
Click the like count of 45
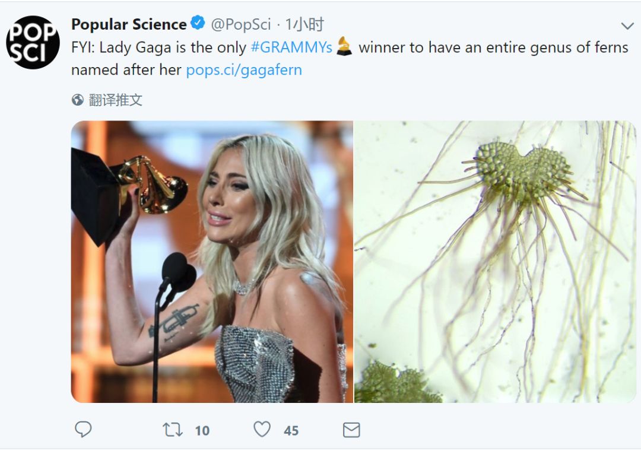(x=291, y=431)
